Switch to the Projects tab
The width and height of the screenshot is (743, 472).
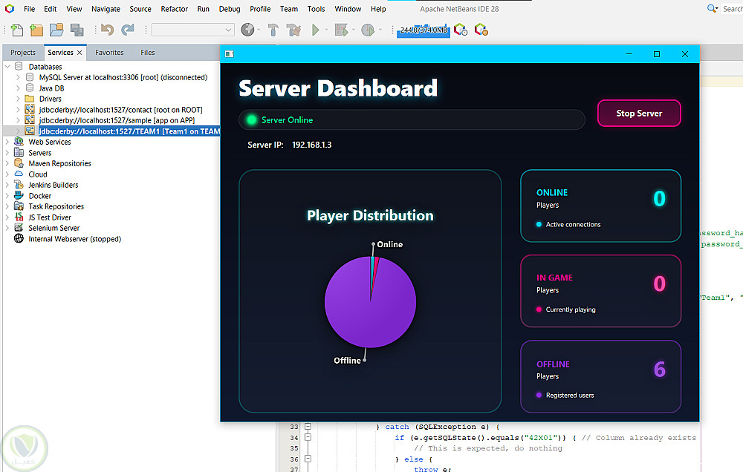coord(23,53)
